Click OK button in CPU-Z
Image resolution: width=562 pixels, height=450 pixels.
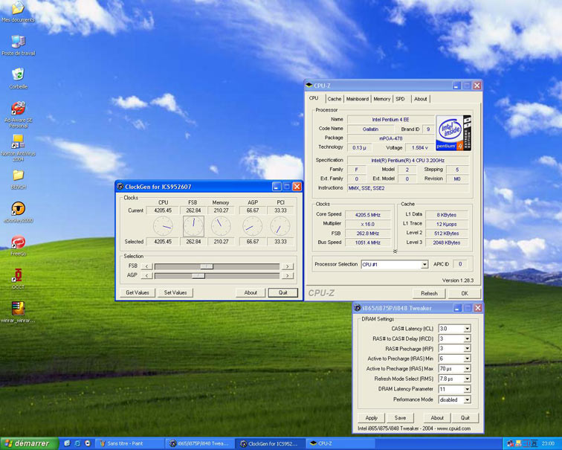point(465,293)
